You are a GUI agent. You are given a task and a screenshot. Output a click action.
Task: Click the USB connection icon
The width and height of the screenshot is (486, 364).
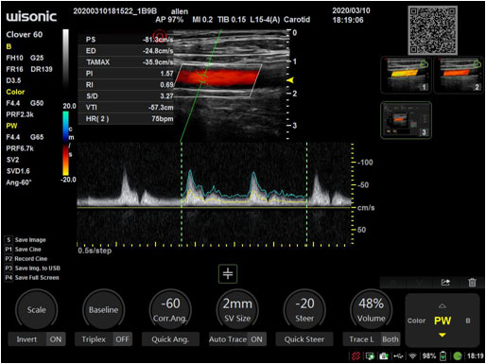tap(398, 356)
